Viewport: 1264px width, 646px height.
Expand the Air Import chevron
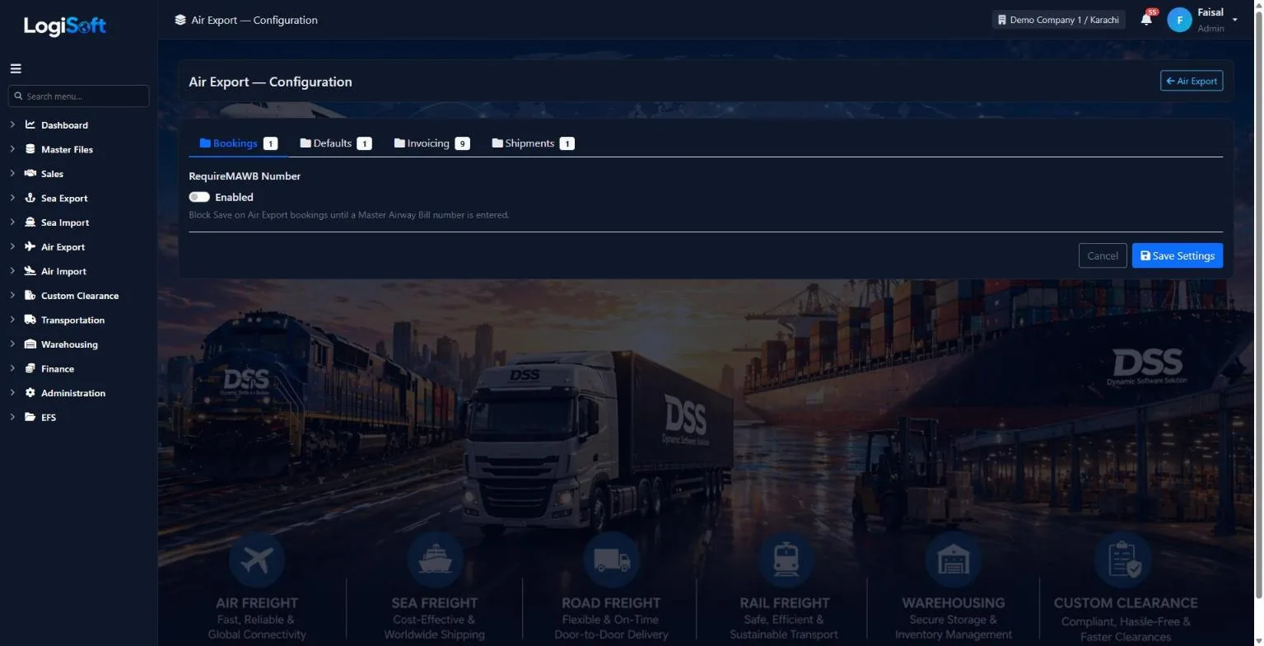(x=12, y=271)
